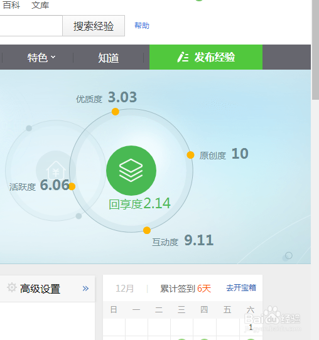The image size is (319, 340).
Task: Click the 原创度 10 score
Action: click(224, 154)
